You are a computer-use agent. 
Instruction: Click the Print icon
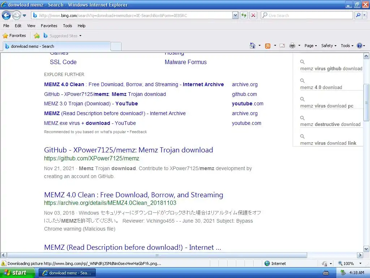coord(292,46)
